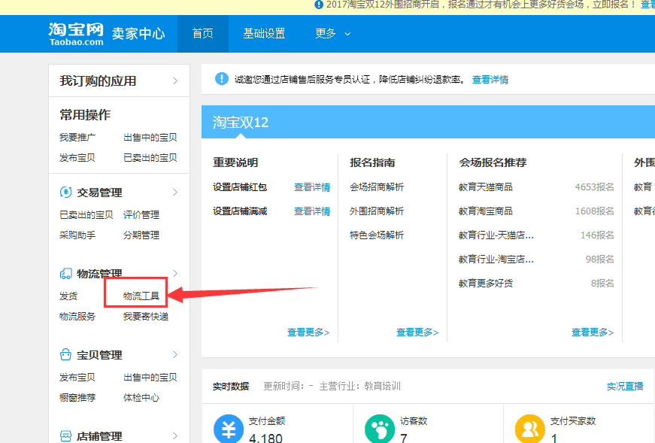Open 物流服务
This screenshot has width=655, height=443.
pos(77,317)
